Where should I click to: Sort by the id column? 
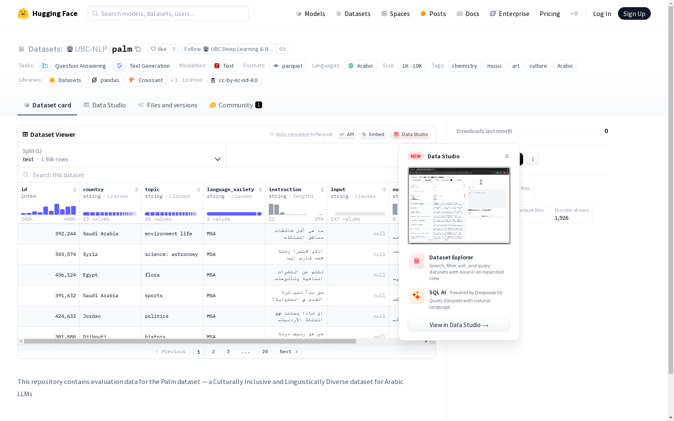(75, 189)
